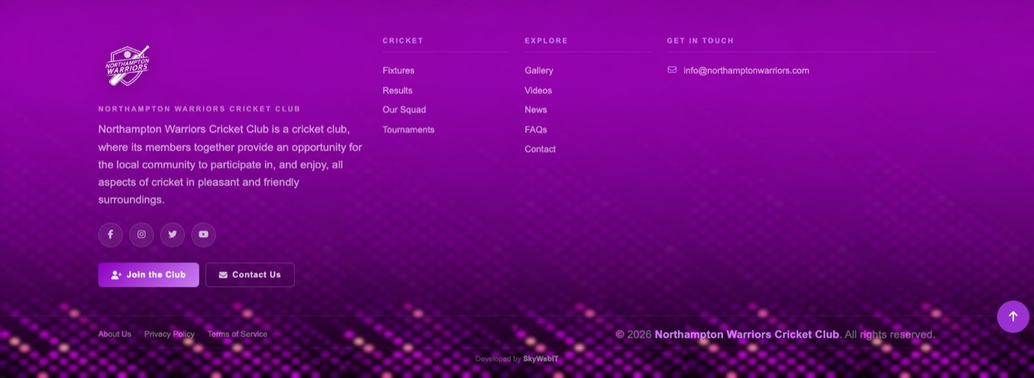
Task: Open the Twitter social icon
Action: coord(172,235)
